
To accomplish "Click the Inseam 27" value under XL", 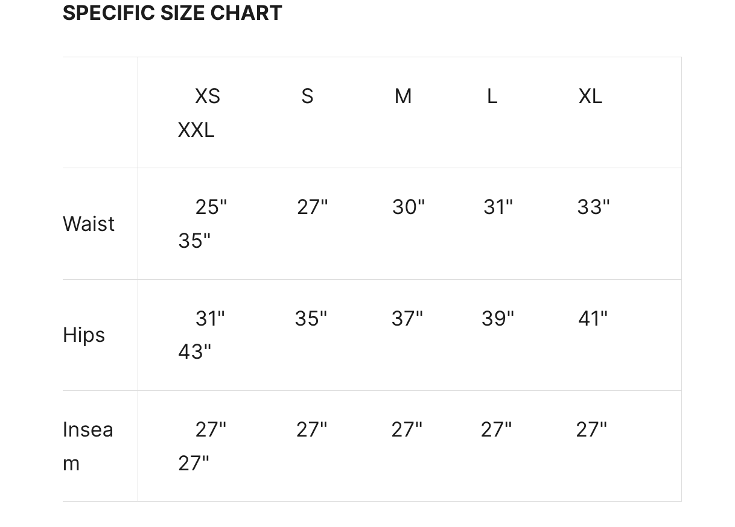I will pos(591,429).
